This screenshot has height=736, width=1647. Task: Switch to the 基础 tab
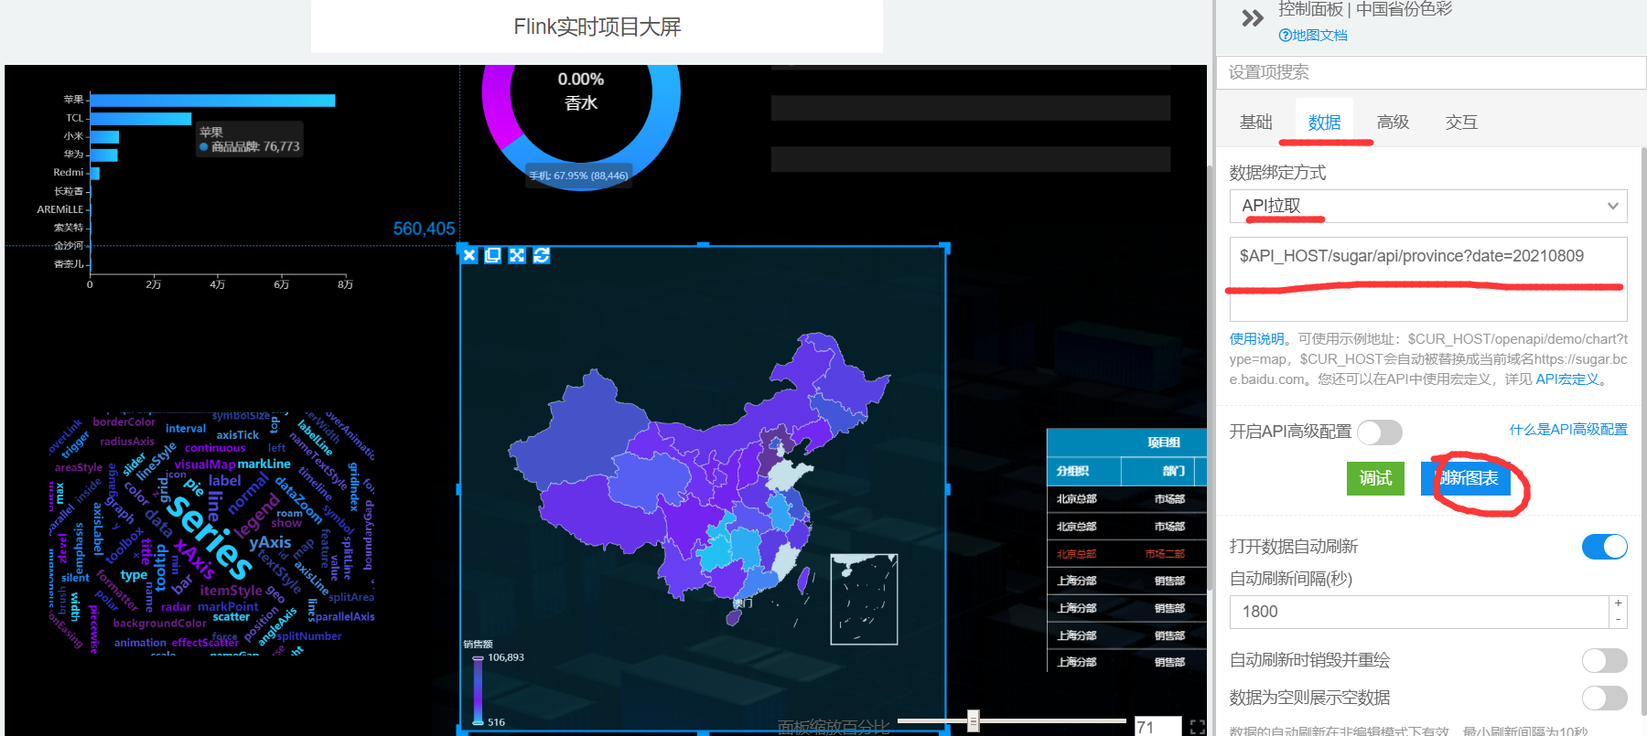(1255, 123)
